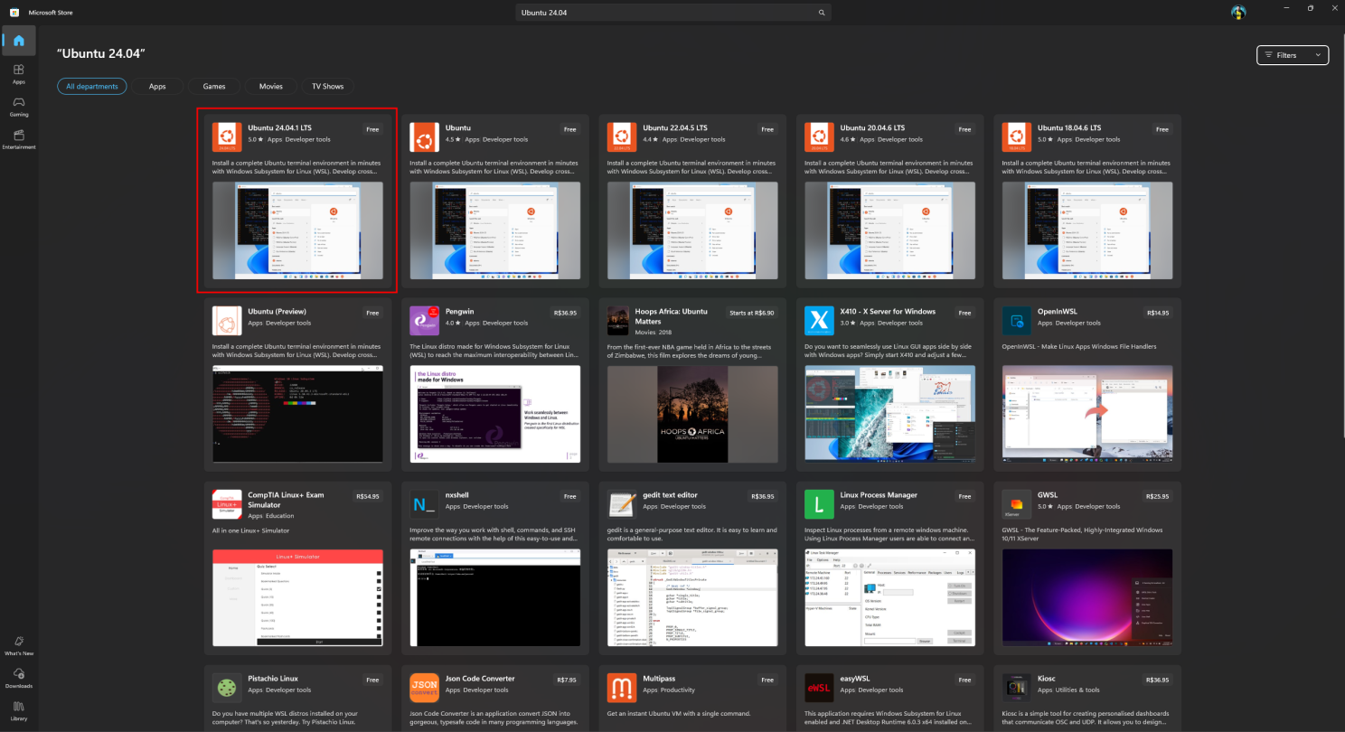Select the Games filter chip
The width and height of the screenshot is (1345, 732).
coord(214,86)
